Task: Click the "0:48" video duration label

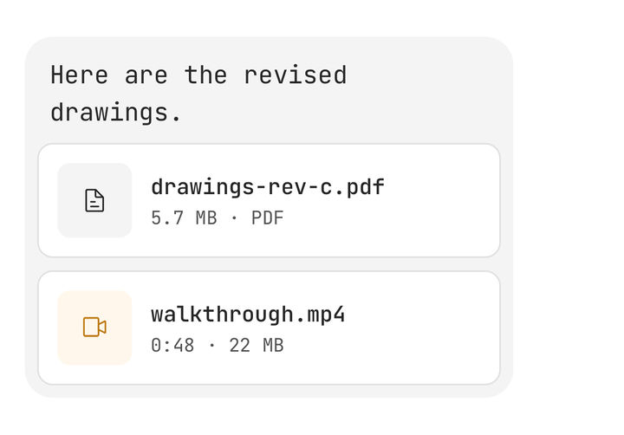Action: point(172,346)
